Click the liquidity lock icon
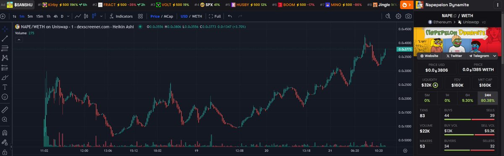 pyautogui.click(x=436, y=85)
